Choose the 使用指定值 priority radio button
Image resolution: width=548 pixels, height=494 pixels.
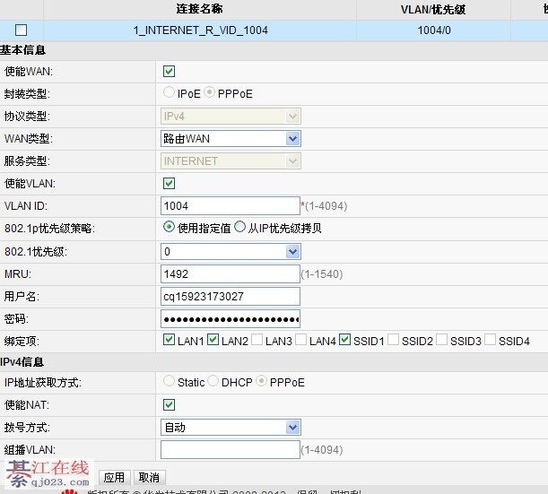(169, 228)
